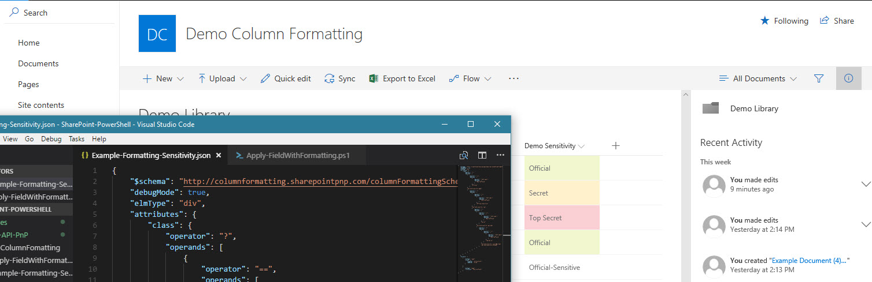This screenshot has width=872, height=282.
Task: Open the Go menu in VS Code
Action: click(x=29, y=139)
